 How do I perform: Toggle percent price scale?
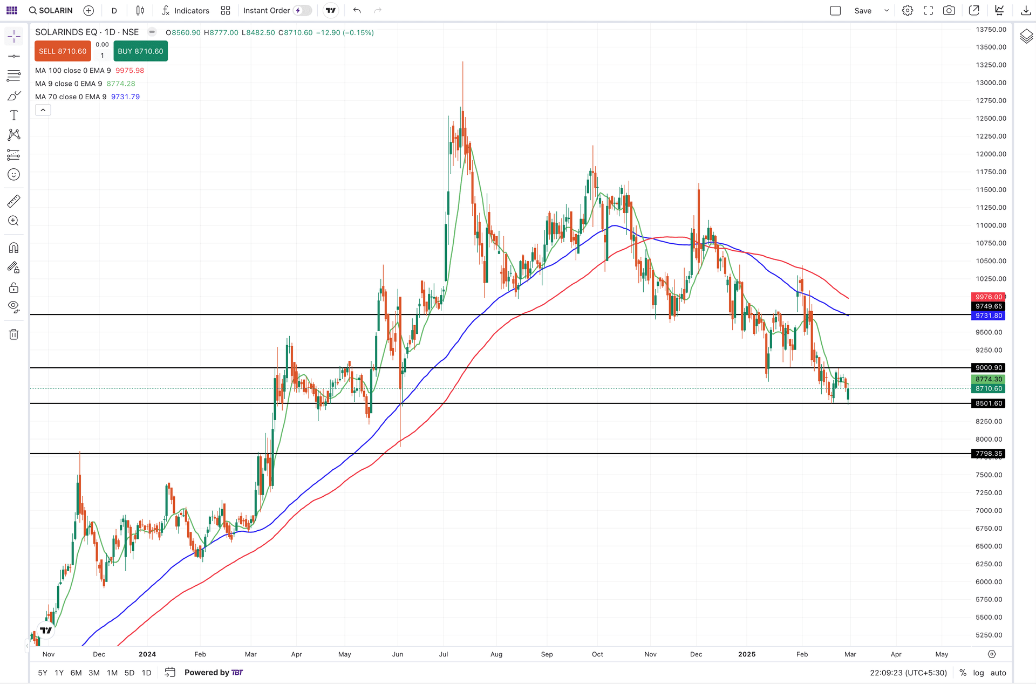(963, 673)
